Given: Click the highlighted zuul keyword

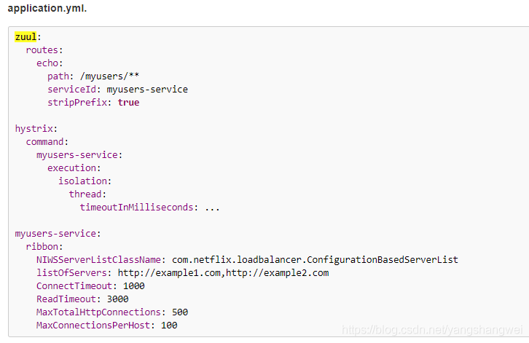Looking at the screenshot, I should [26, 37].
